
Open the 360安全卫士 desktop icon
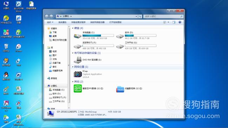tap(6, 20)
